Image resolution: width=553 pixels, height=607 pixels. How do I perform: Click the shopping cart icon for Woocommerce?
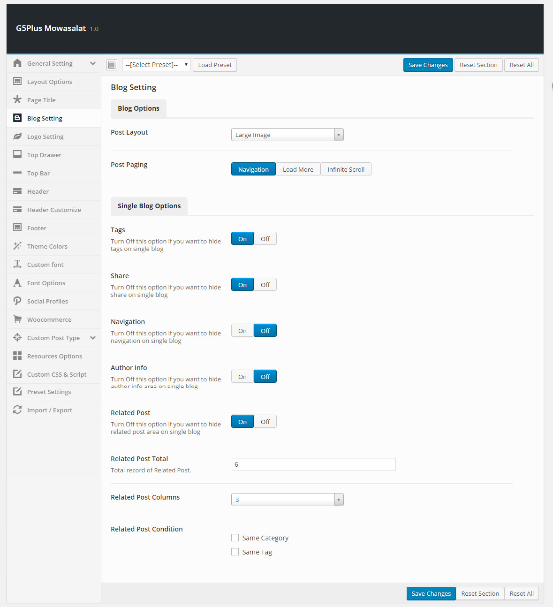pyautogui.click(x=17, y=319)
